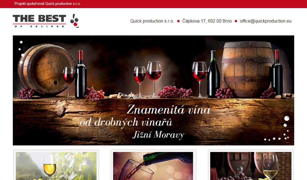
Task: Open the white wine vineyard thumbnail
Action: [x=56, y=166]
